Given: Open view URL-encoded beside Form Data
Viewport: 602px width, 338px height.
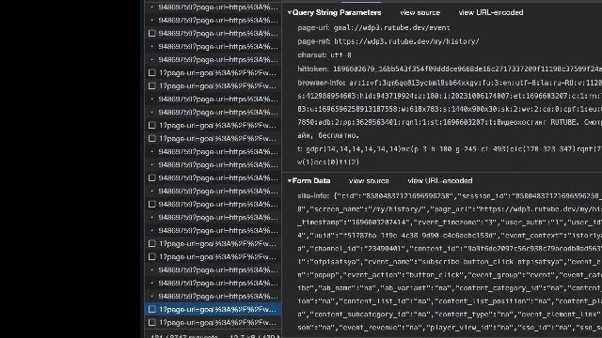Looking at the screenshot, I should tap(440, 181).
